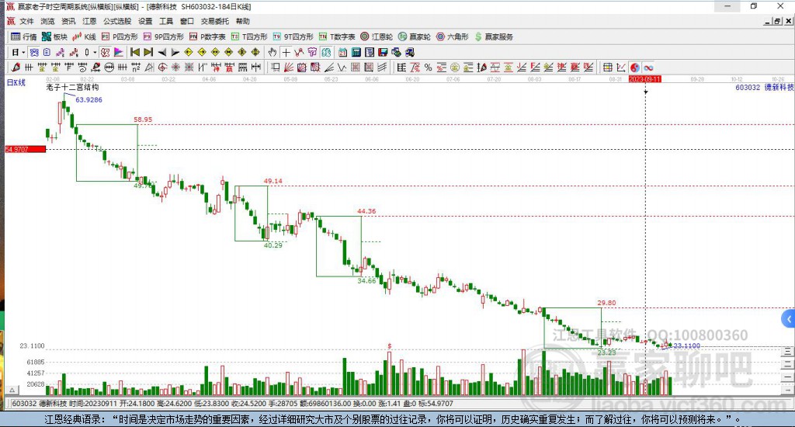Click the 老子十二宫结构 label
Image resolution: width=795 pixels, height=427 pixels.
(72, 87)
